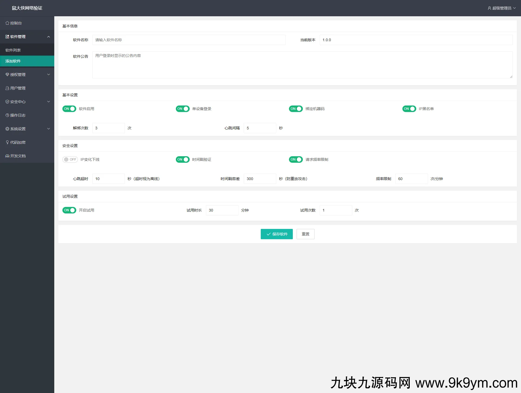Click the 开发文档 book icon
The height and width of the screenshot is (393, 521).
click(7, 156)
